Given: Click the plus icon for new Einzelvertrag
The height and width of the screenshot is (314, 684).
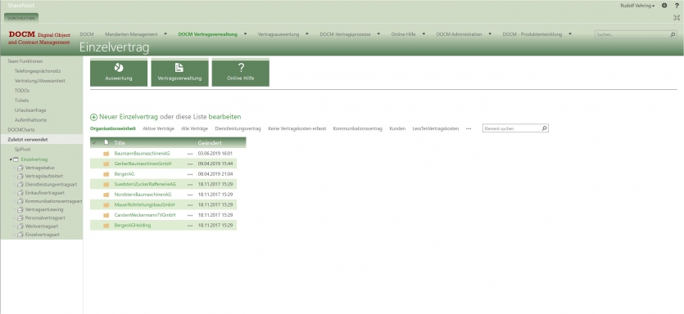Looking at the screenshot, I should (93, 117).
